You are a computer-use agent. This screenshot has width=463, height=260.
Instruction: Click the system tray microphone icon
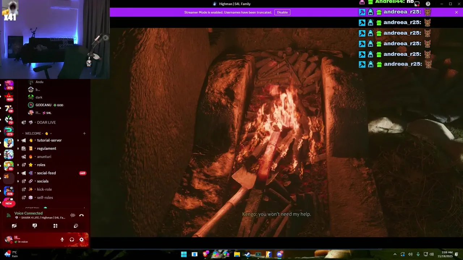coord(418,254)
